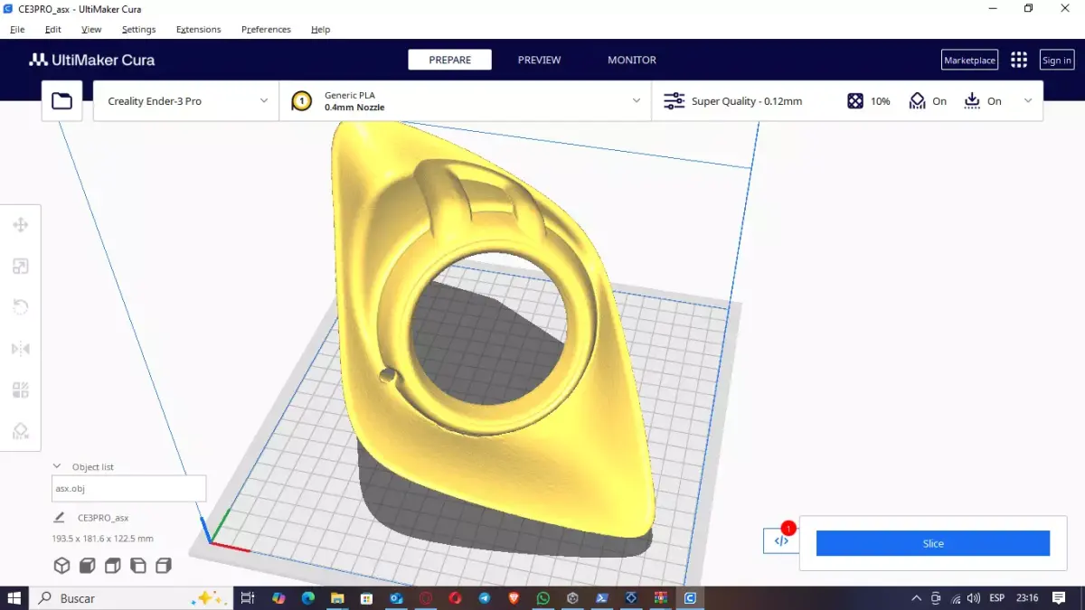This screenshot has height=610, width=1085.
Task: Select the Move tool
Action: click(22, 224)
